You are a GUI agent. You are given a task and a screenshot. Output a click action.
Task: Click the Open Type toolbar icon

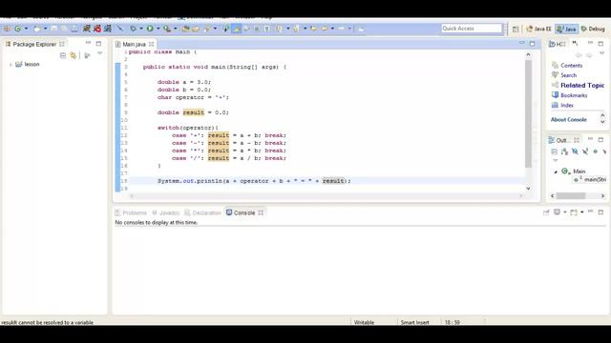click(x=185, y=29)
